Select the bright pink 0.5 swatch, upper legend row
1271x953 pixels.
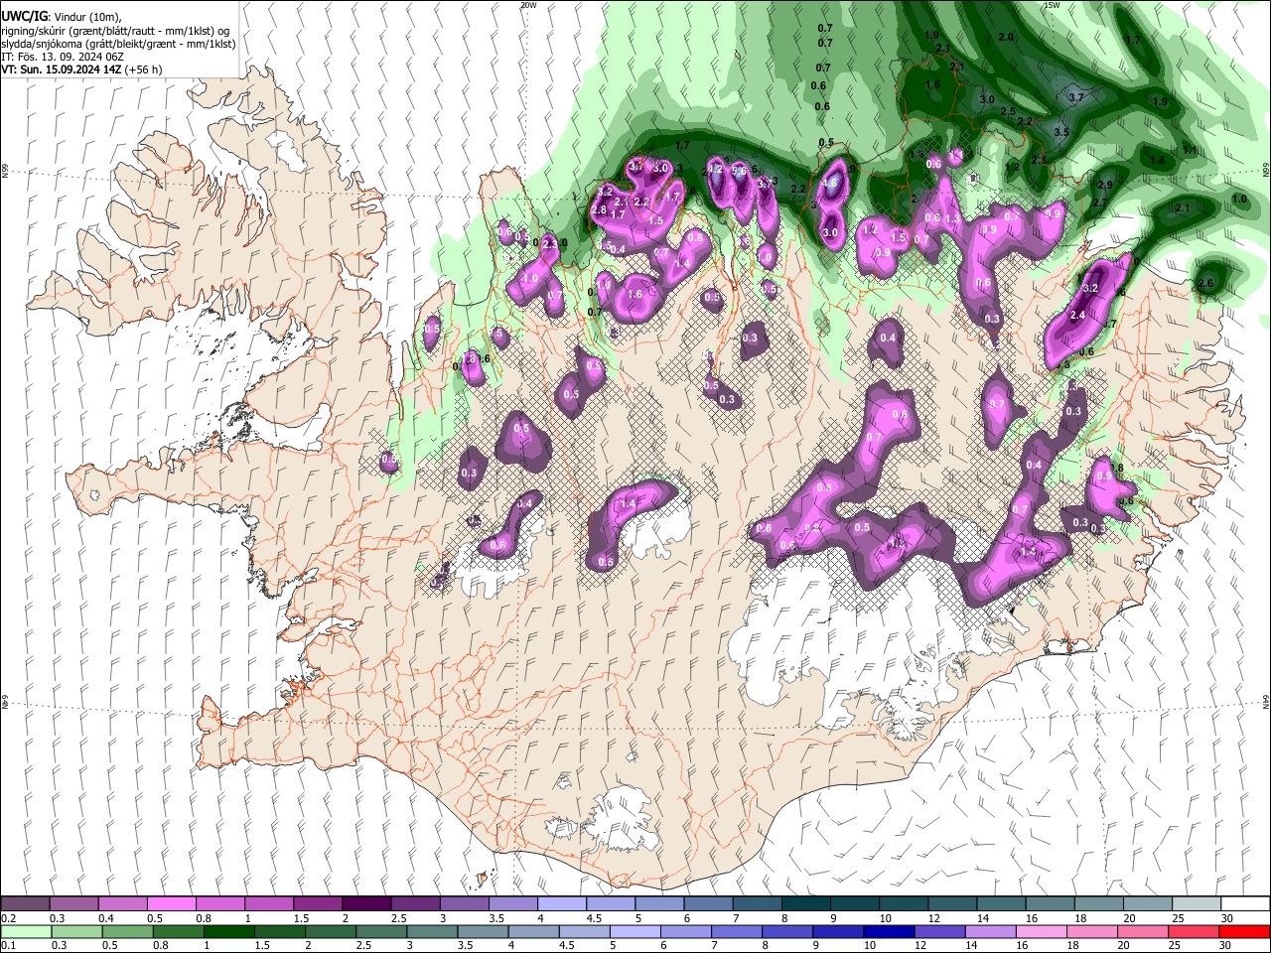[171, 904]
